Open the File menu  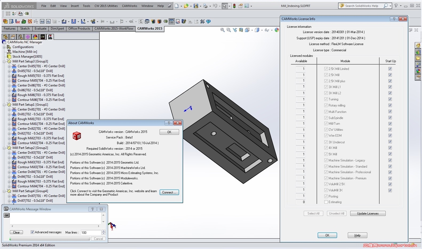click(44, 6)
